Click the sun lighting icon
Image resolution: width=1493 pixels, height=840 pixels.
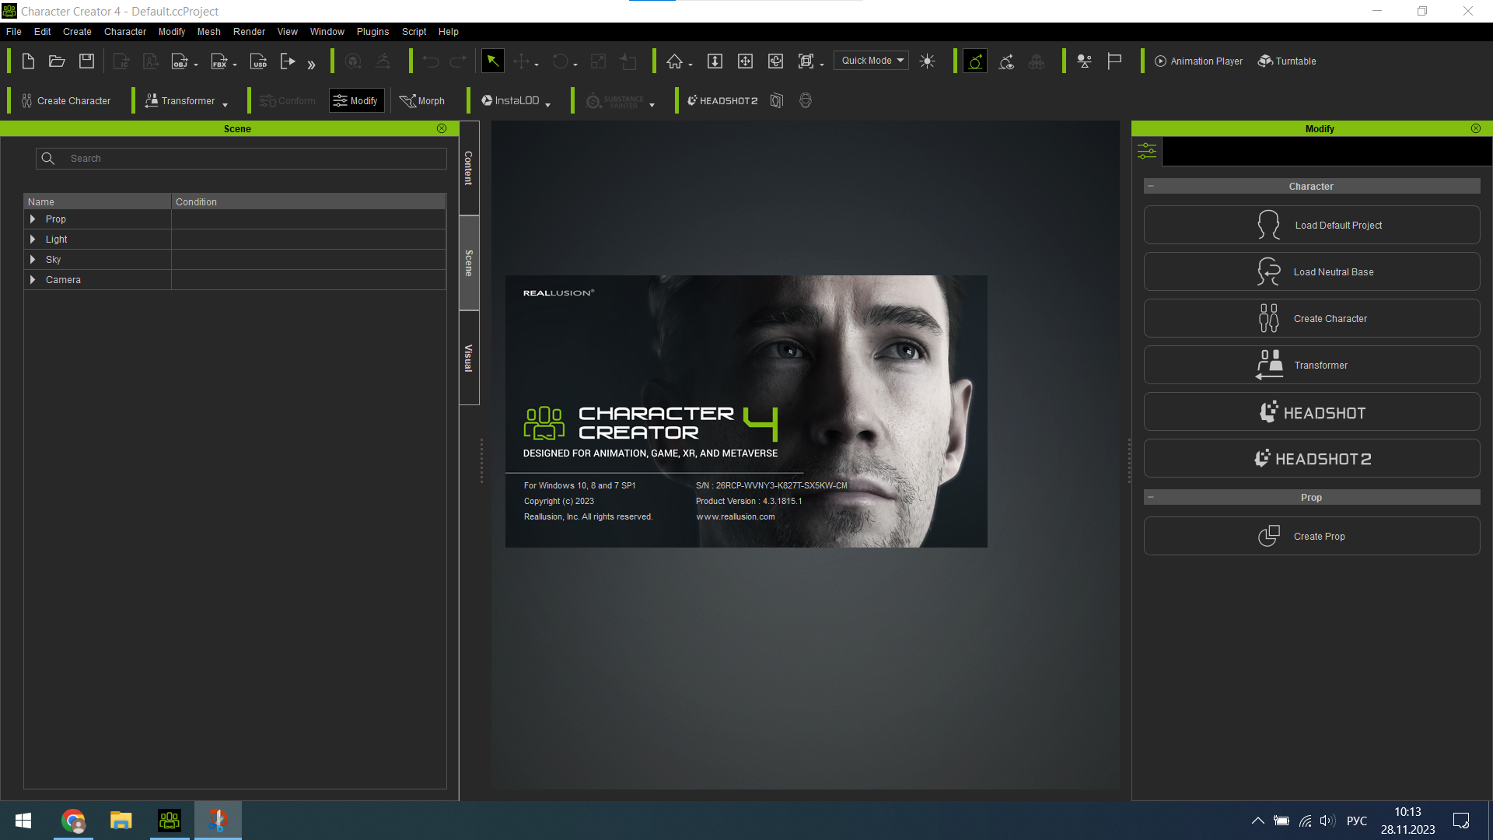927,61
